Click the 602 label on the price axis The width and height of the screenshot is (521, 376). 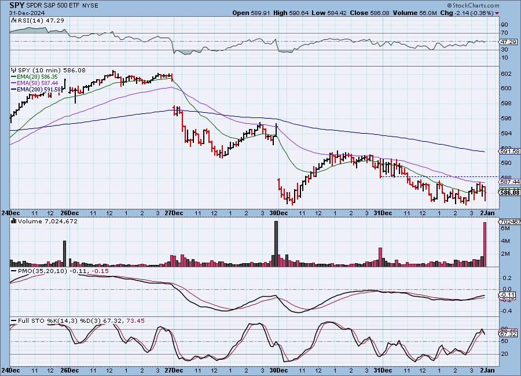tap(506, 73)
